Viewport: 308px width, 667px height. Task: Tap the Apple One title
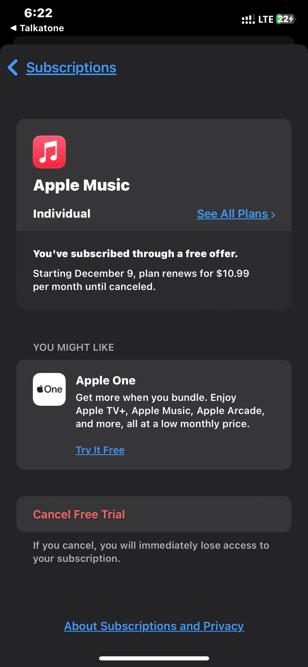coord(106,380)
